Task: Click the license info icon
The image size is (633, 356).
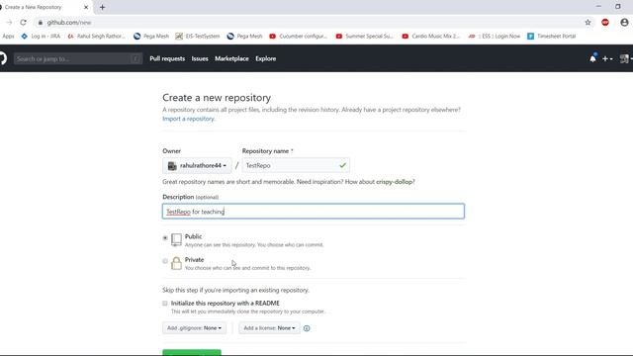Action: [x=307, y=328]
